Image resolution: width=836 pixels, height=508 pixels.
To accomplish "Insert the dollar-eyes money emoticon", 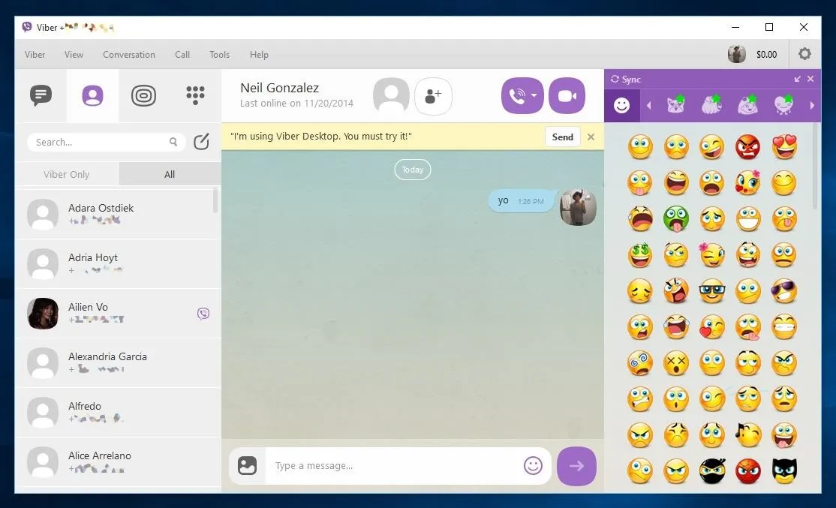I will tap(640, 255).
